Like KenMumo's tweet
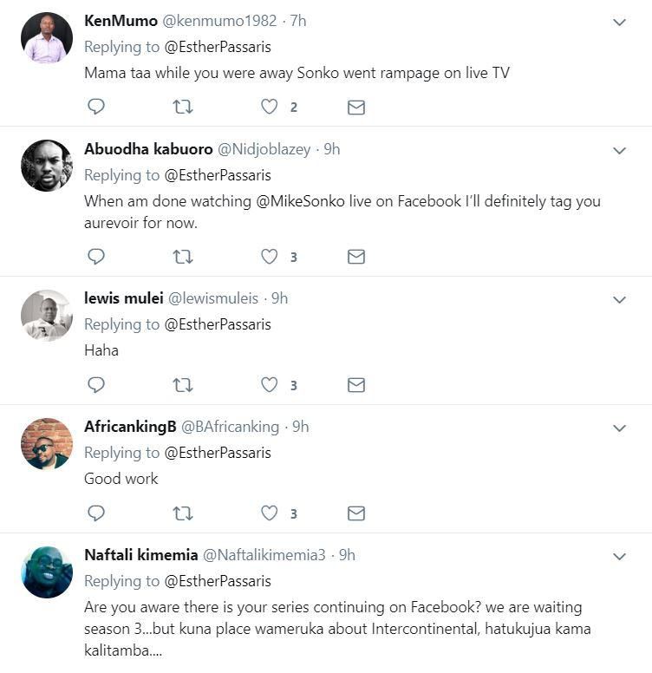652x673 pixels. pyautogui.click(x=270, y=107)
